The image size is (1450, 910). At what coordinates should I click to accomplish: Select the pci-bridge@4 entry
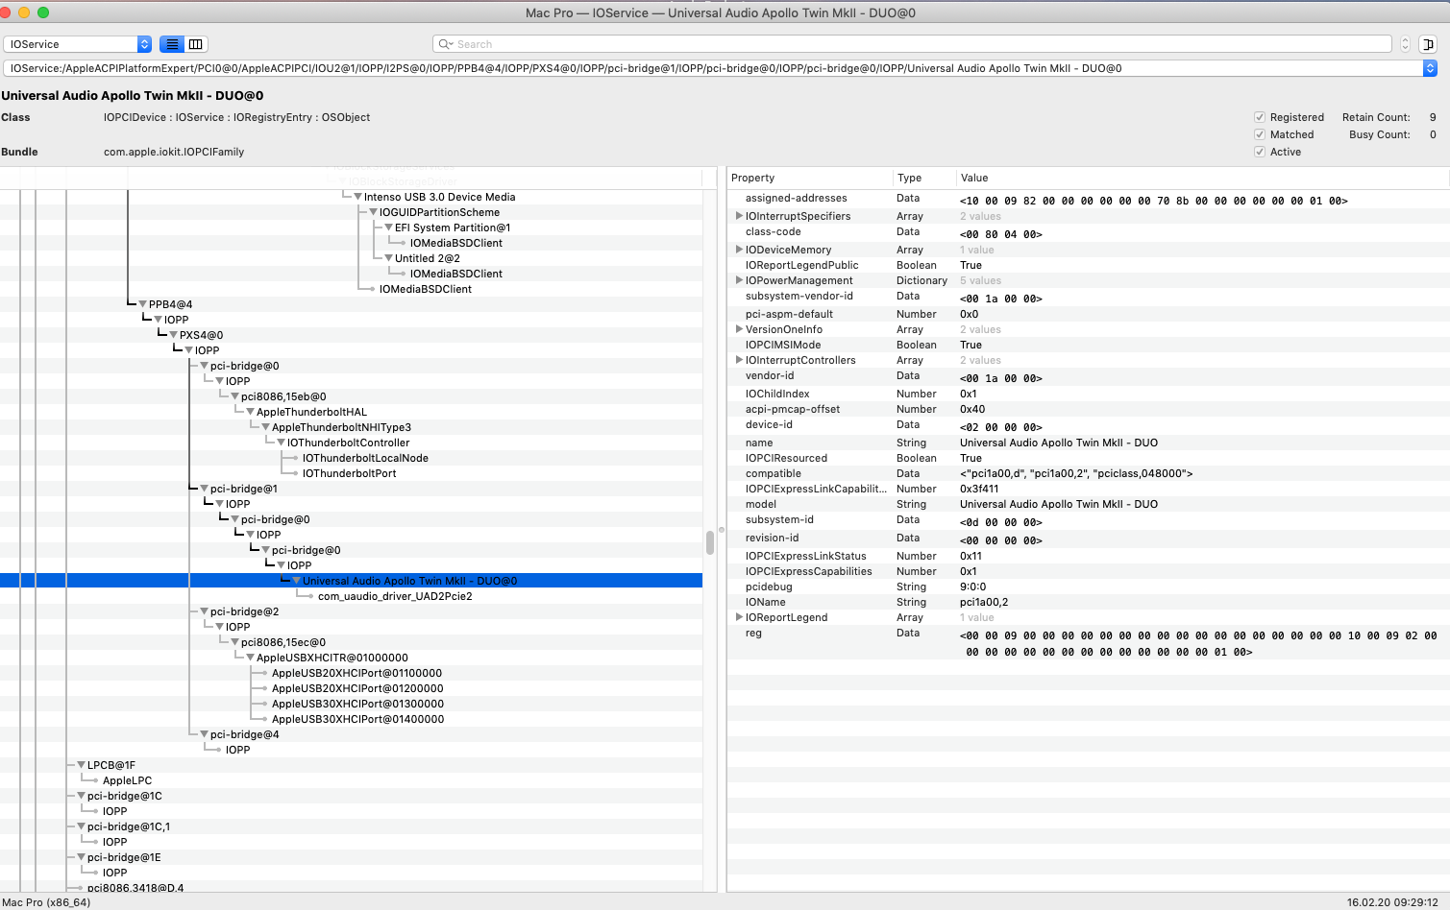(245, 734)
